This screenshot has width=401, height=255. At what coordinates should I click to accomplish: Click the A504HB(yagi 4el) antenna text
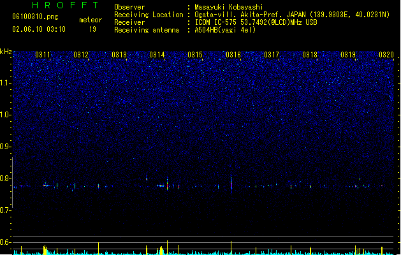(x=225, y=30)
